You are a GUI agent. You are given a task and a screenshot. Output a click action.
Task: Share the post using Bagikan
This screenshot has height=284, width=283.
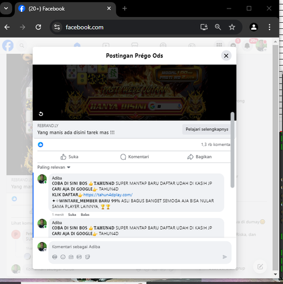200,157
